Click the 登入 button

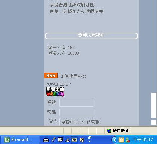(53, 121)
